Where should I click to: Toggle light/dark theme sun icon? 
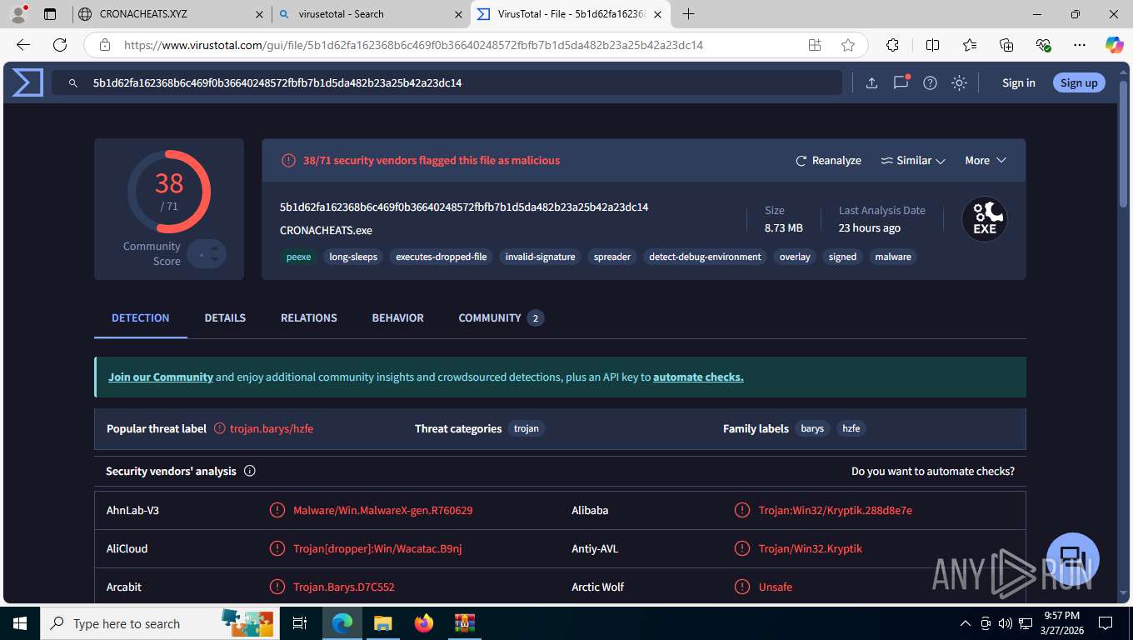(959, 82)
